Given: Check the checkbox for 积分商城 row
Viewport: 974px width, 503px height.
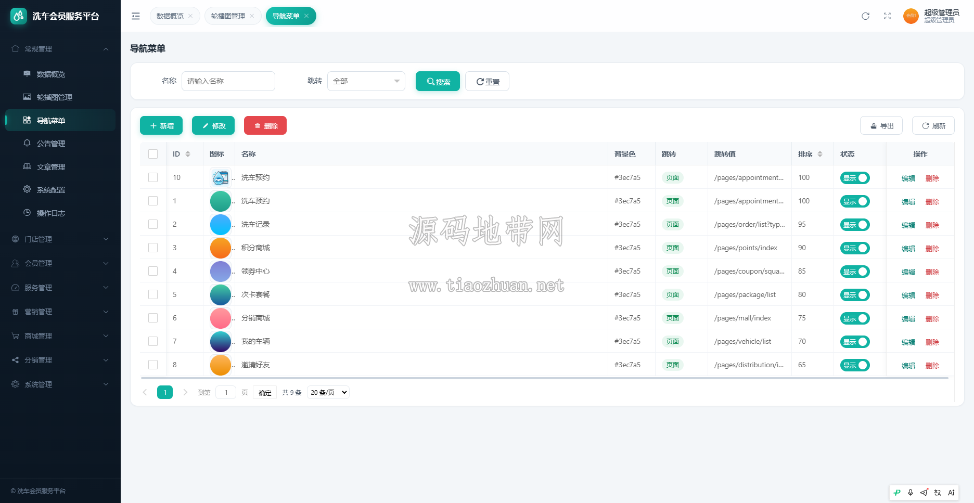Looking at the screenshot, I should [153, 248].
